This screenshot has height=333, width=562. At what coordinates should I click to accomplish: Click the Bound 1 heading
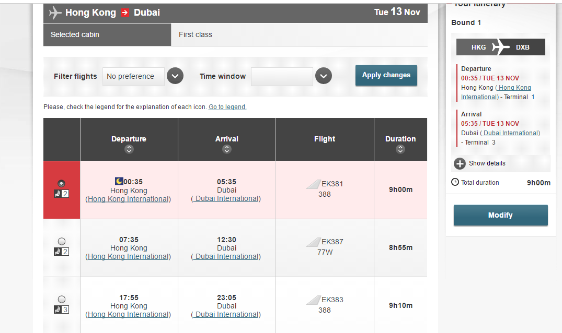466,22
